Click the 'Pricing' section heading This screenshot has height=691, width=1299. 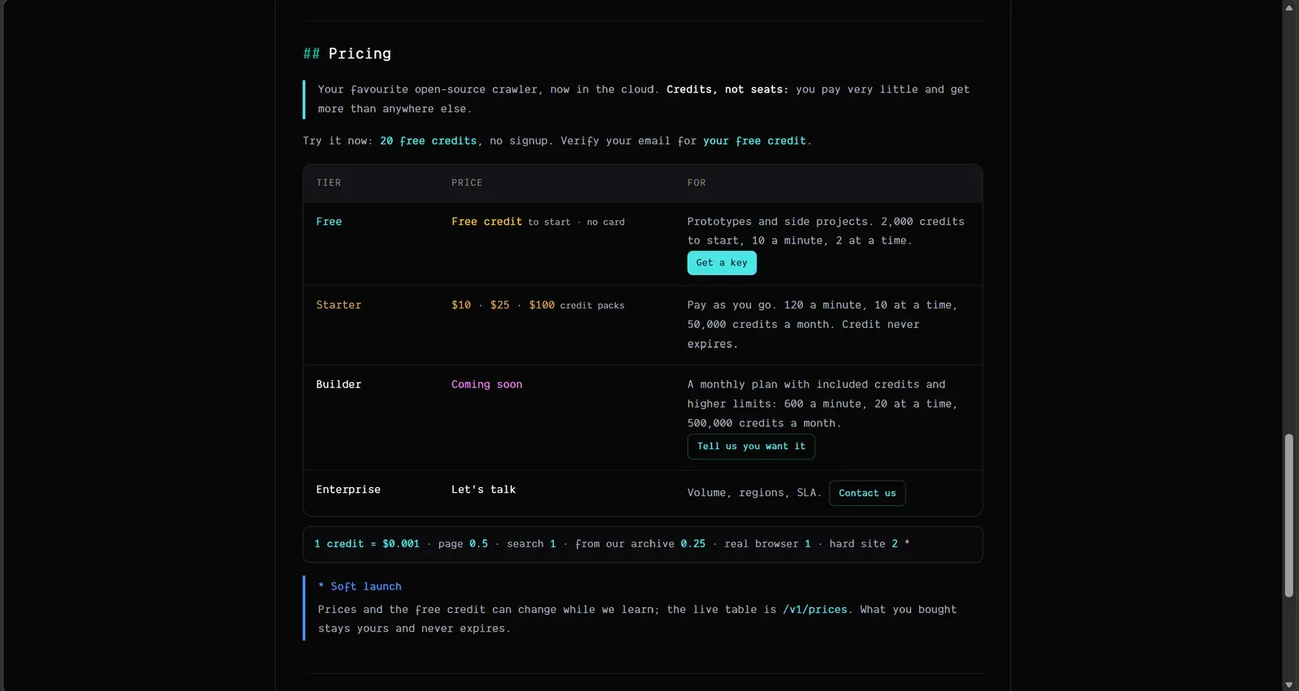click(x=347, y=54)
